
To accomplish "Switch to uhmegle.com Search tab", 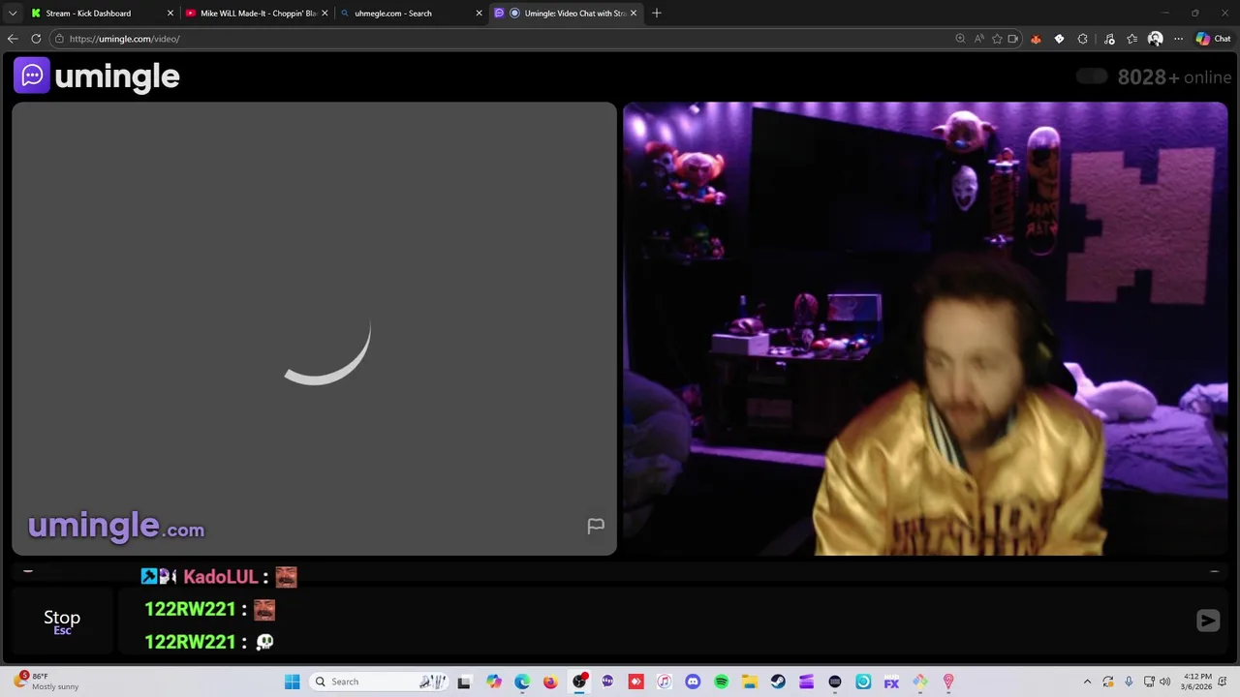I will (x=411, y=14).
